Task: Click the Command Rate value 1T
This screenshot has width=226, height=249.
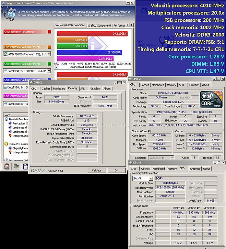Action: coord(87,147)
